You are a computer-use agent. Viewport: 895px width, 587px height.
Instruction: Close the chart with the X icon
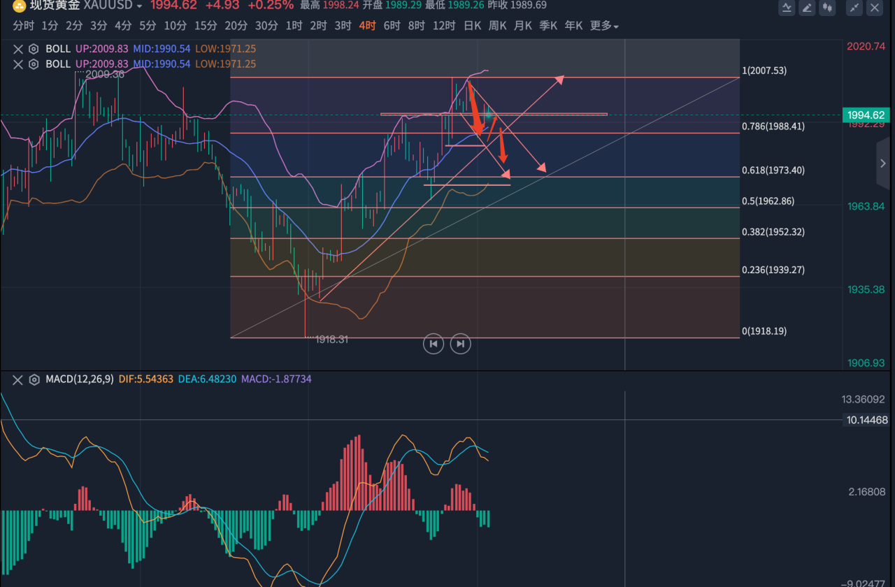tap(875, 8)
